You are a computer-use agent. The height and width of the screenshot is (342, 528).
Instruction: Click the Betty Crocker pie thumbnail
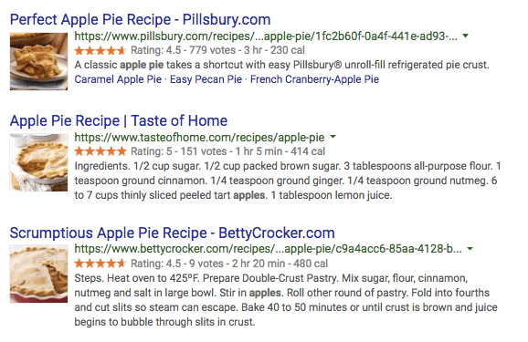tap(38, 274)
